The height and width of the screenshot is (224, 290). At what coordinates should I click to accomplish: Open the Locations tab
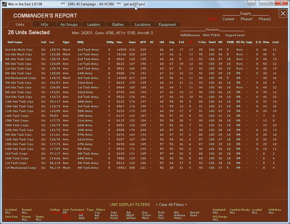pyautogui.click(x=142, y=24)
